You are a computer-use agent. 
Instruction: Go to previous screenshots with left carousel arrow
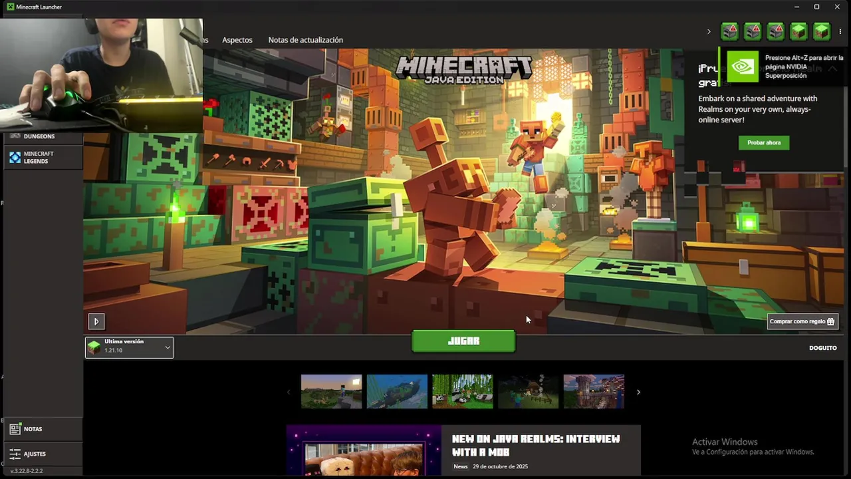[289, 392]
